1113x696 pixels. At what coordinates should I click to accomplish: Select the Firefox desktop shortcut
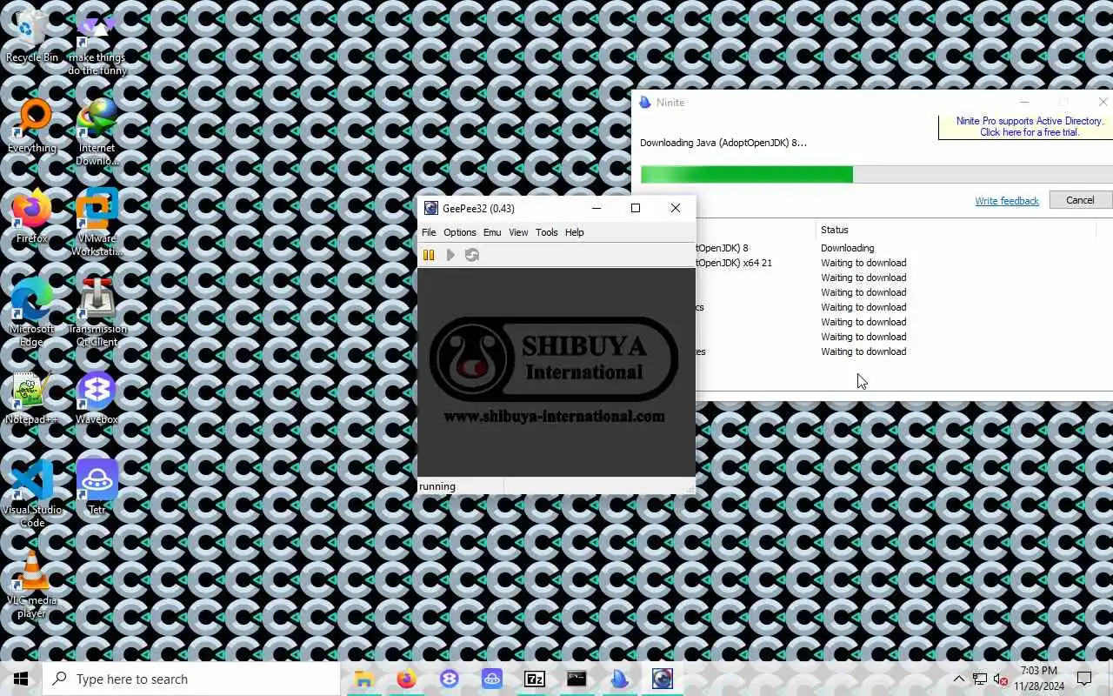[32, 217]
